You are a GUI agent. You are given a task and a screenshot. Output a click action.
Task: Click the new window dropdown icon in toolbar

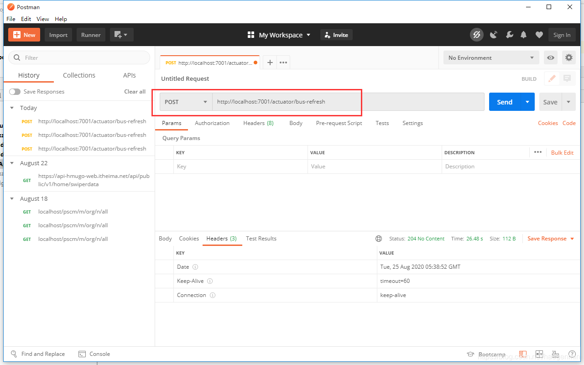point(121,35)
